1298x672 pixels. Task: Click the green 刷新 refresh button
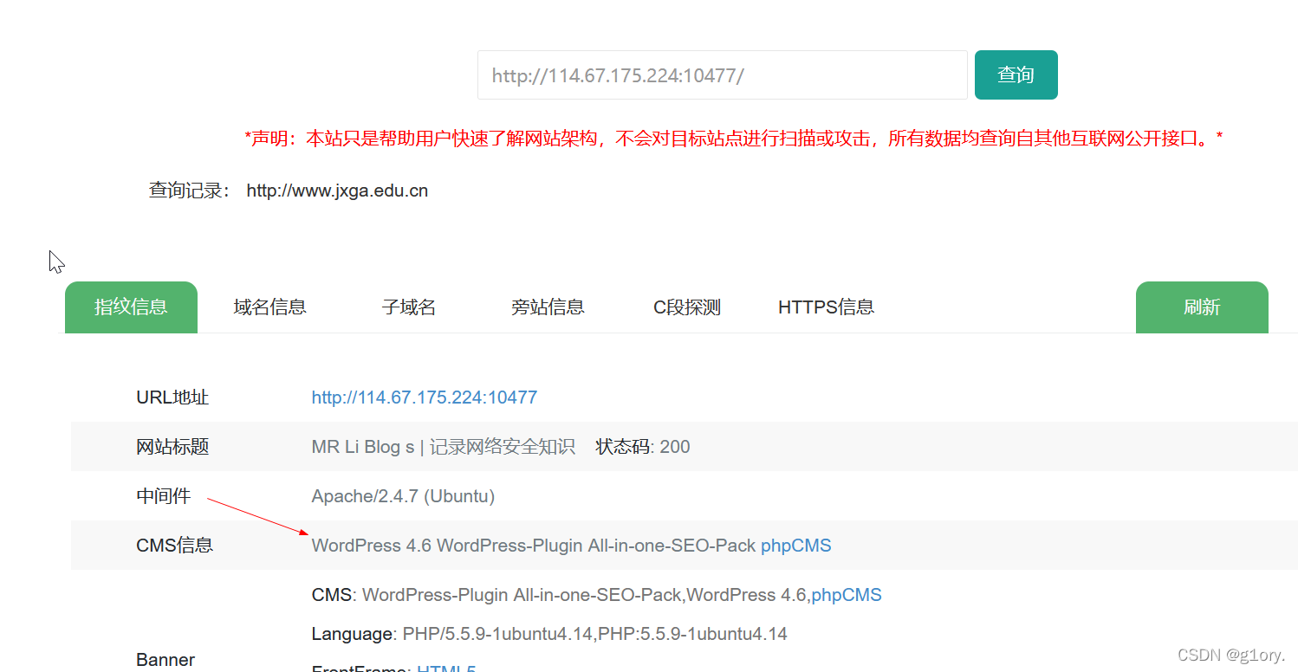(x=1202, y=307)
